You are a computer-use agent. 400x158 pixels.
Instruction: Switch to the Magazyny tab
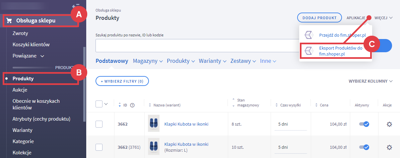point(148,61)
